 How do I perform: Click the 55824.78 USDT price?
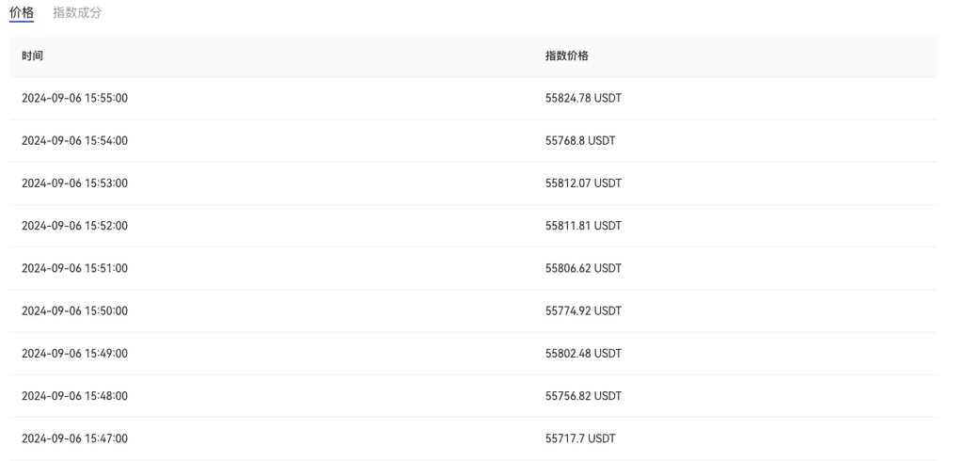pyautogui.click(x=583, y=98)
